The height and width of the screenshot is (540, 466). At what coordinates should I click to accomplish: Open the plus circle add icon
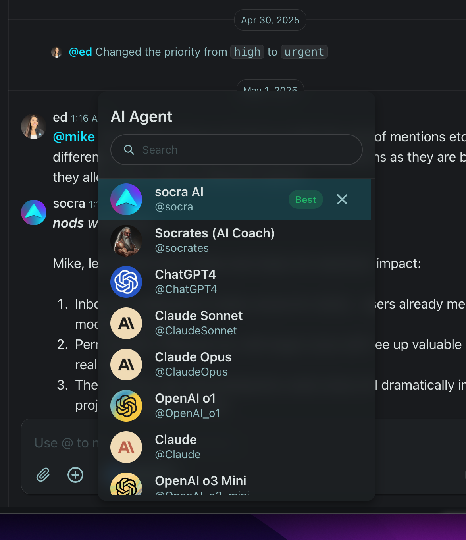[x=75, y=474]
